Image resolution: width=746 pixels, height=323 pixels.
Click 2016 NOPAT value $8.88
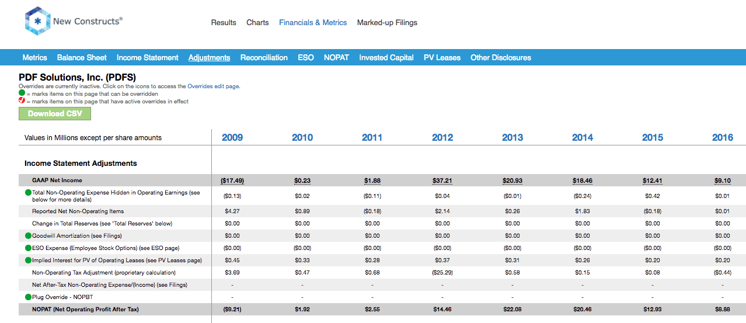tap(723, 309)
